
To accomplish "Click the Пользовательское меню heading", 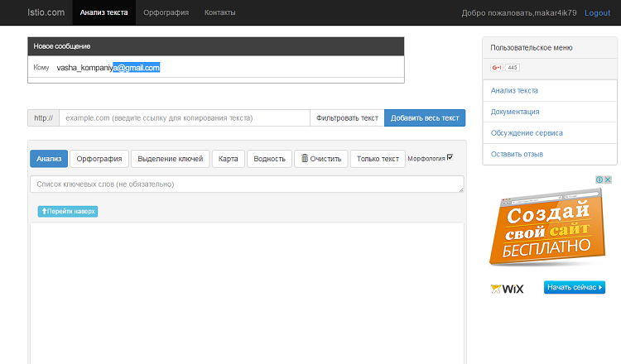I will (x=531, y=47).
